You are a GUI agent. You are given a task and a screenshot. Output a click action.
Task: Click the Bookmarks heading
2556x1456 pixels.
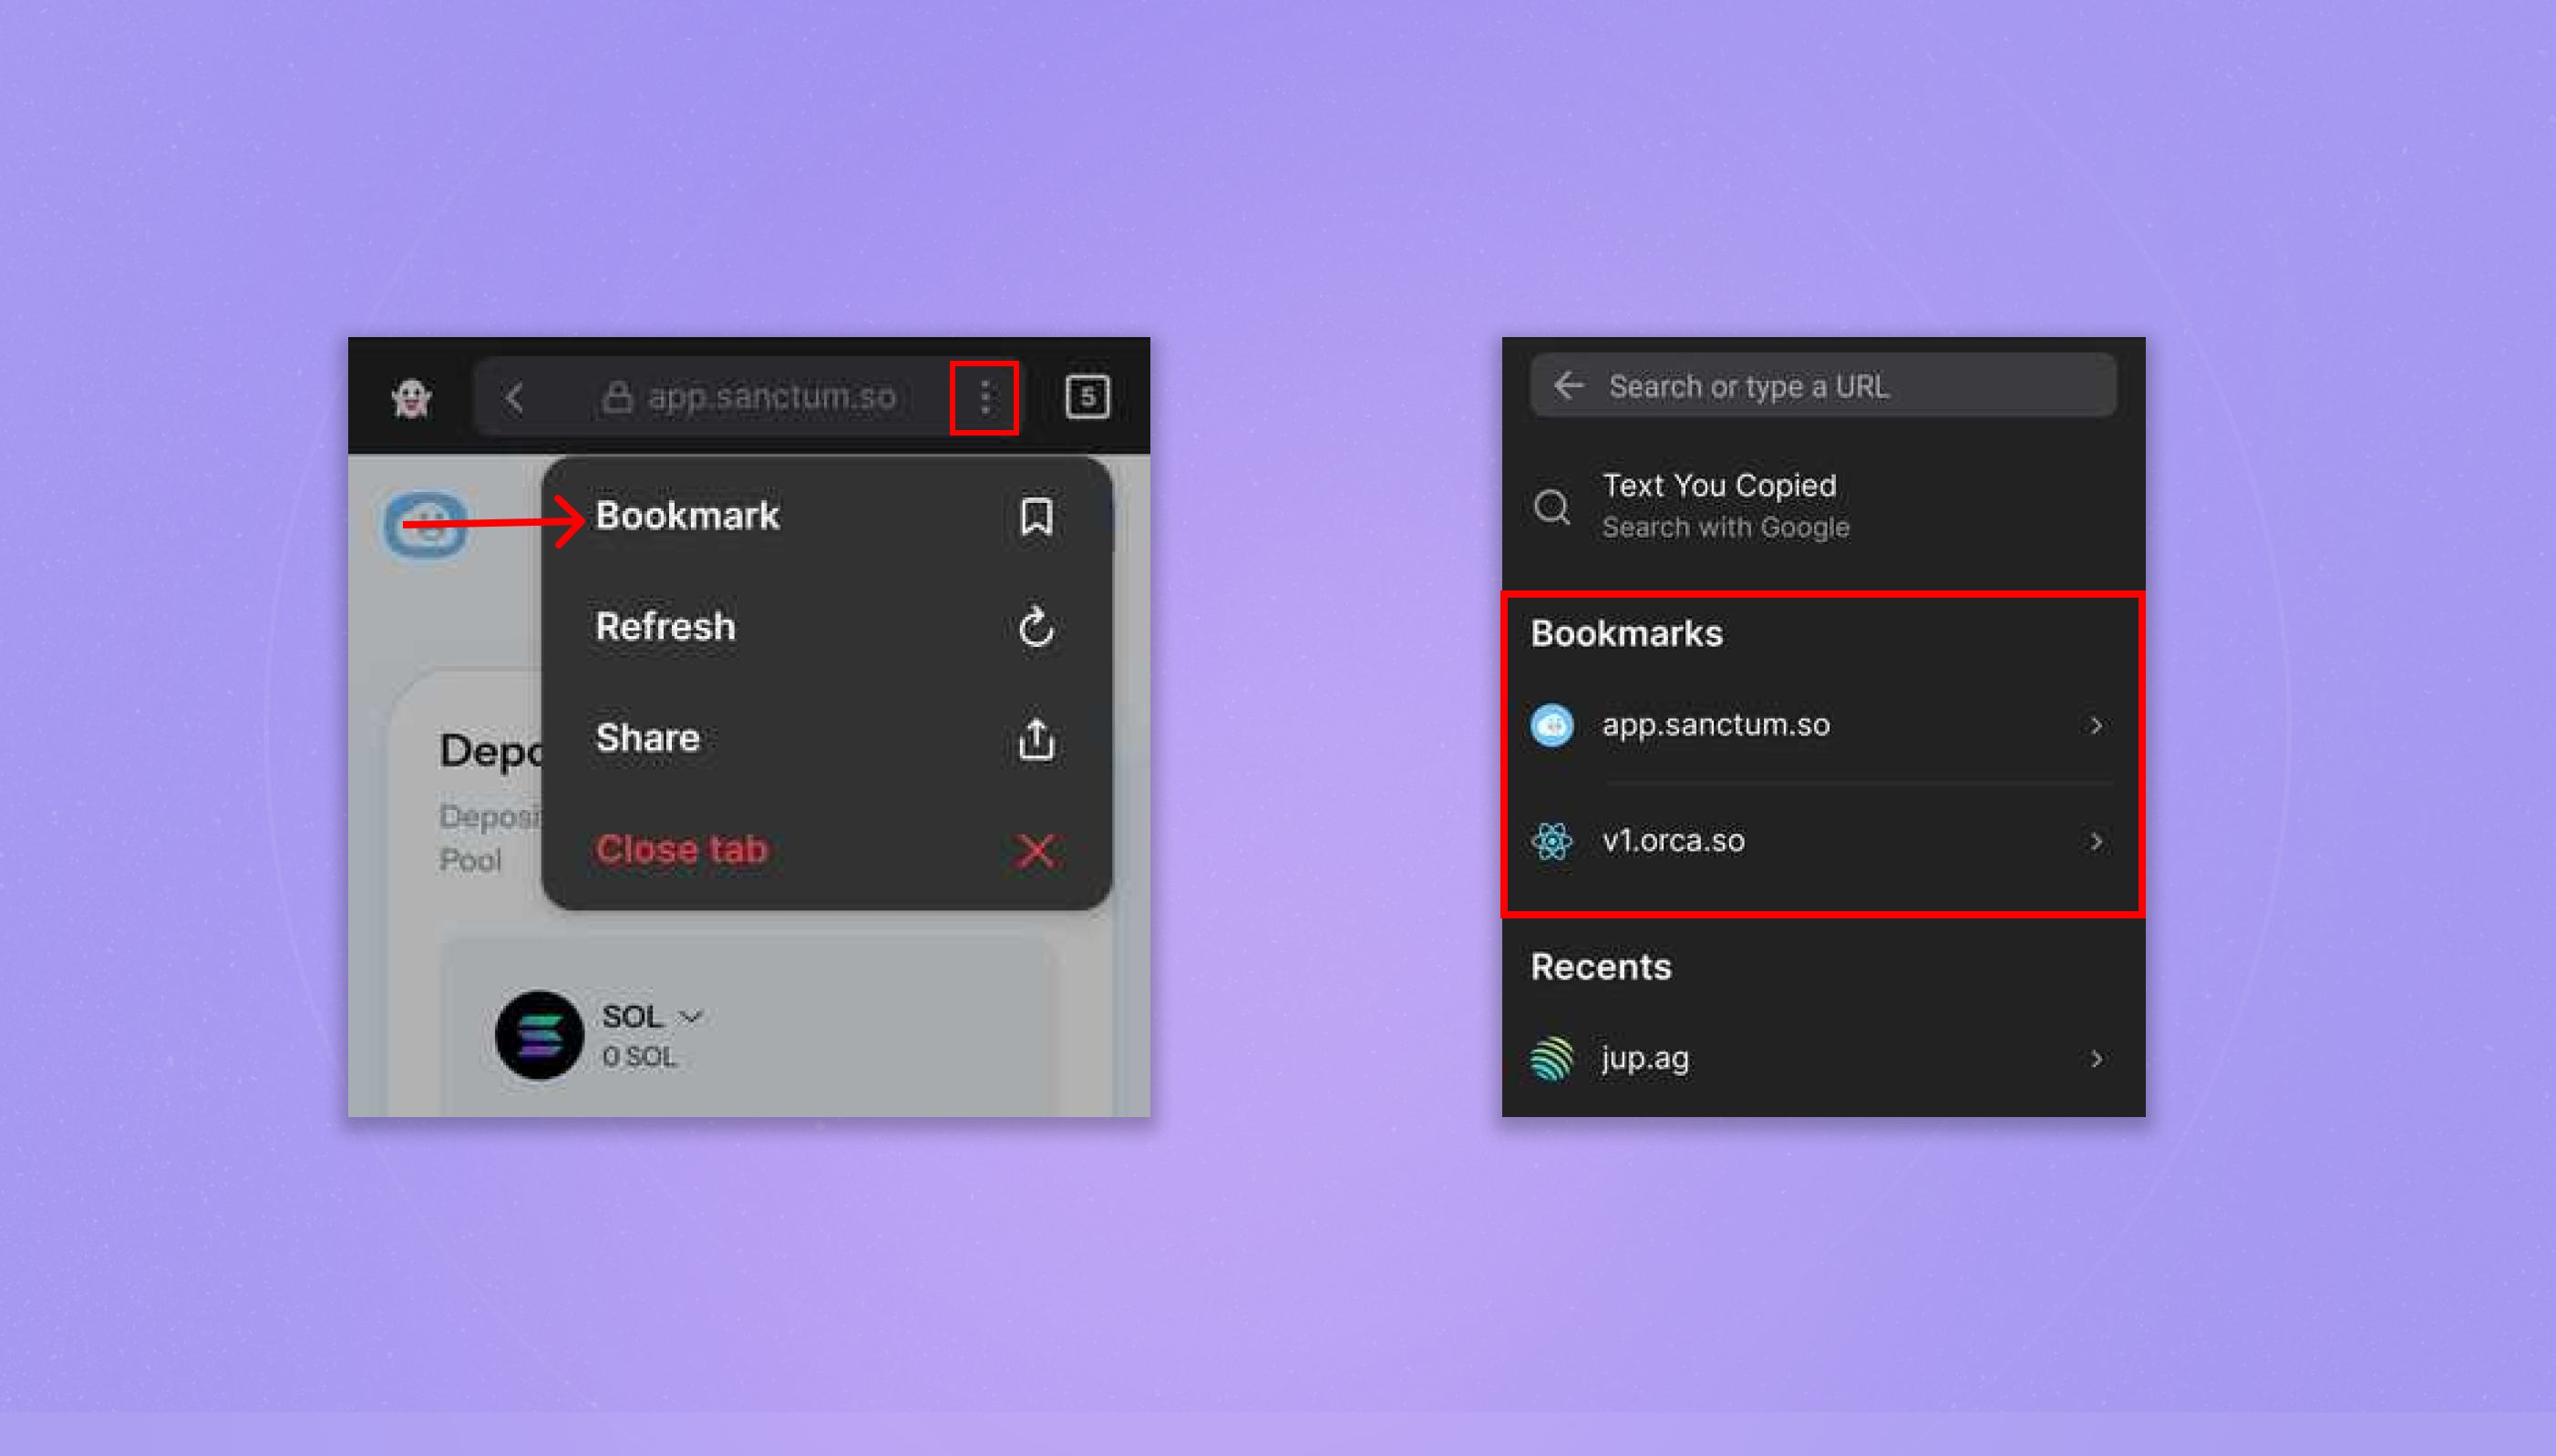pyautogui.click(x=1626, y=634)
